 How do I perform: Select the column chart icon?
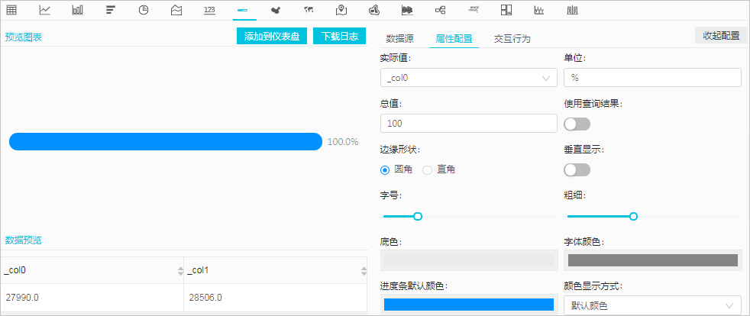[77, 10]
